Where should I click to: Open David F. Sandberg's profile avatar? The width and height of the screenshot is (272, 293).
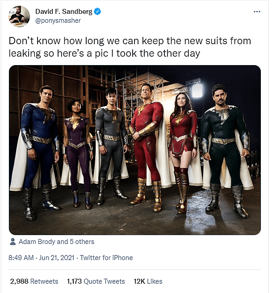(19, 16)
